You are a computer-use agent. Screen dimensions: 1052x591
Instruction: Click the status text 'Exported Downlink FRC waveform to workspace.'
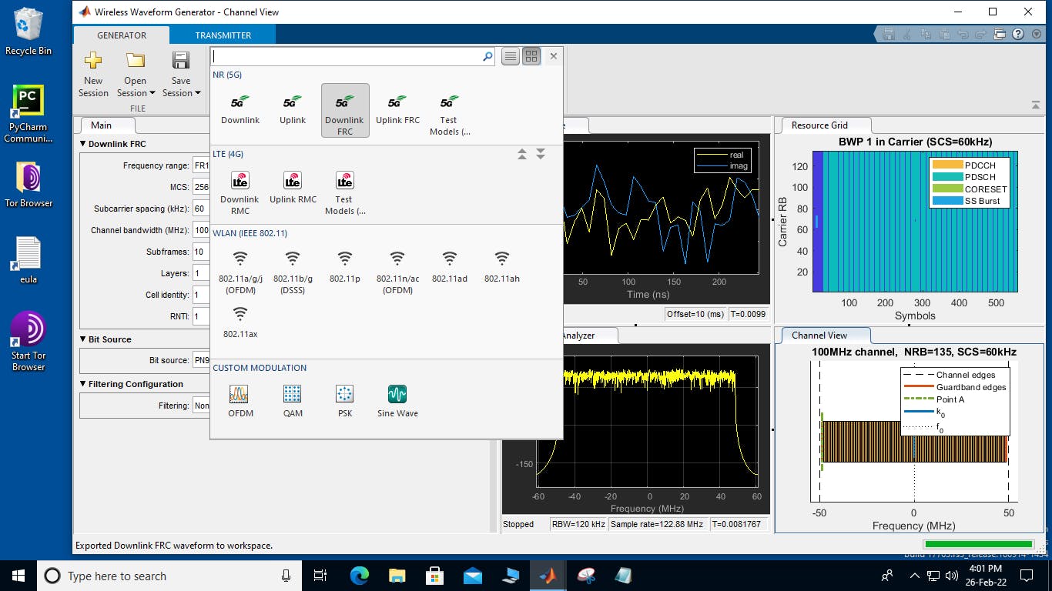click(x=173, y=546)
